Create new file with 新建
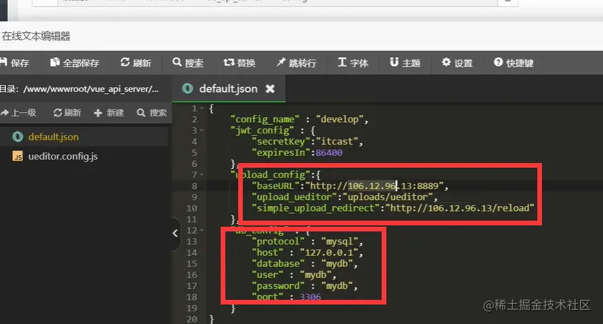Viewport: 603px width, 324px height. (109, 113)
